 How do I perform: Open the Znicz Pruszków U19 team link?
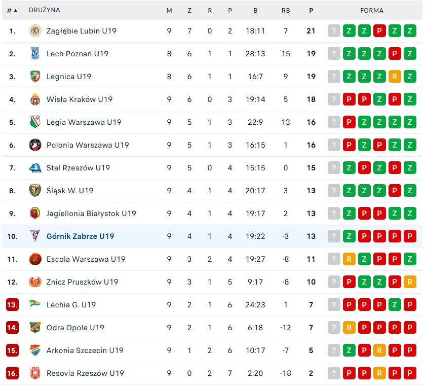(82, 282)
